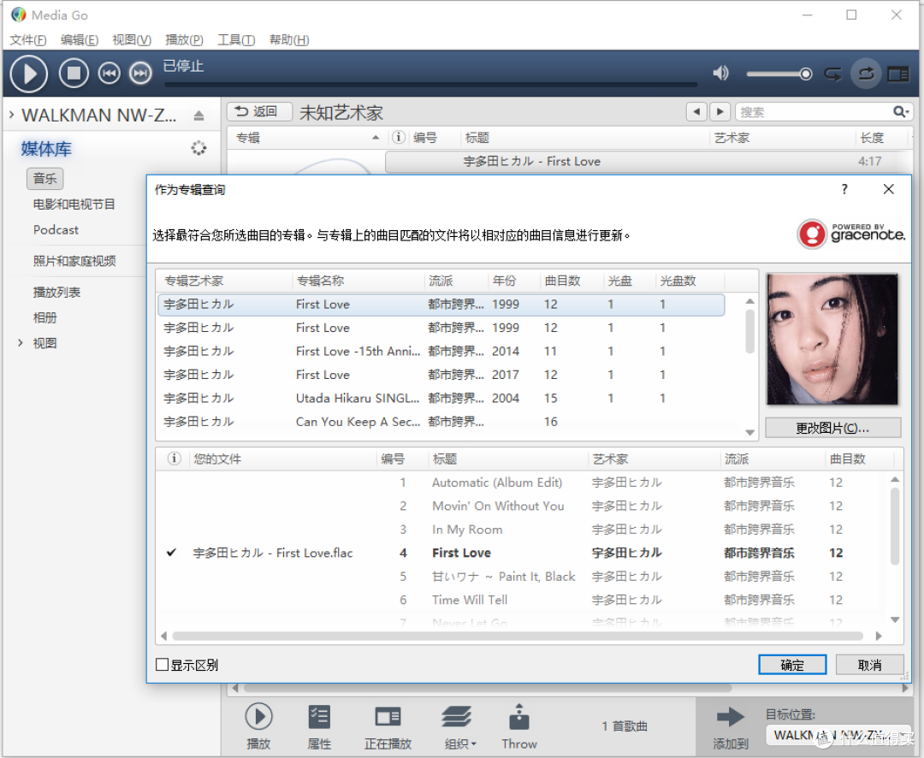924x758 pixels.
Task: Select Utada Hikaru SINGL... album row
Action: click(x=441, y=399)
